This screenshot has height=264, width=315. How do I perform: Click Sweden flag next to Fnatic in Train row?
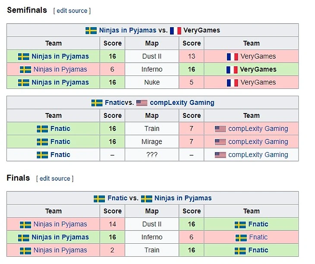42,129
